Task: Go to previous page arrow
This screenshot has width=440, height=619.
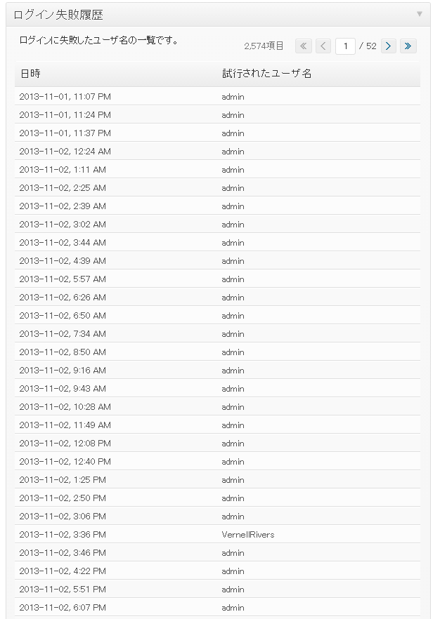Action: coord(323,46)
